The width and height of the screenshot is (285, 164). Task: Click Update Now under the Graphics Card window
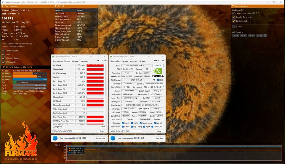click(x=158, y=138)
